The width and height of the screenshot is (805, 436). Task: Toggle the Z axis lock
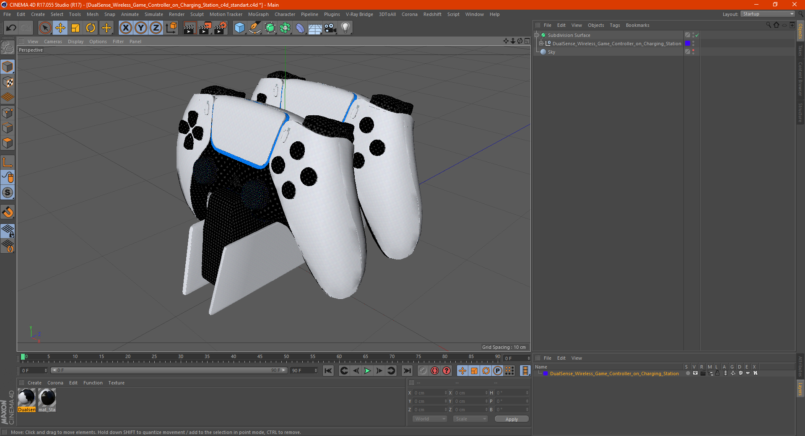point(156,28)
